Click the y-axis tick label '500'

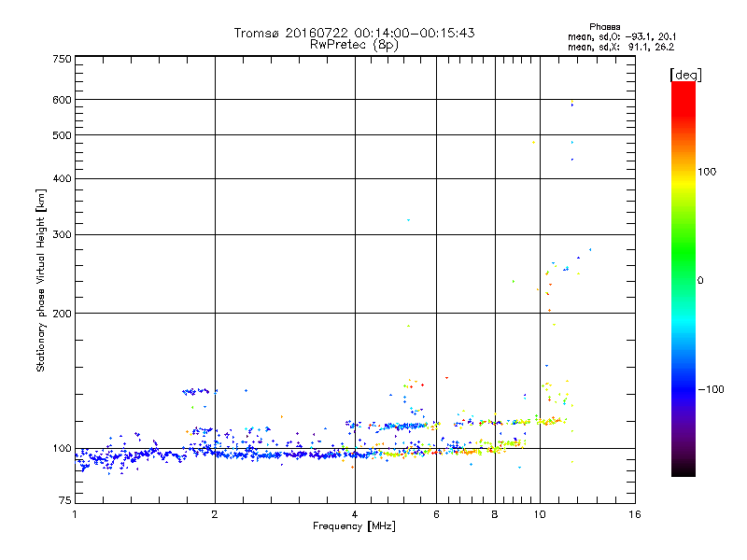point(62,135)
